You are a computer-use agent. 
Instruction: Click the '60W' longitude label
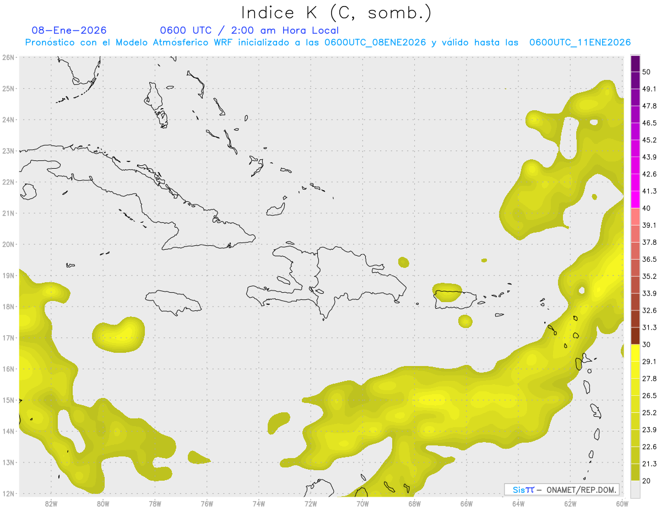(622, 503)
